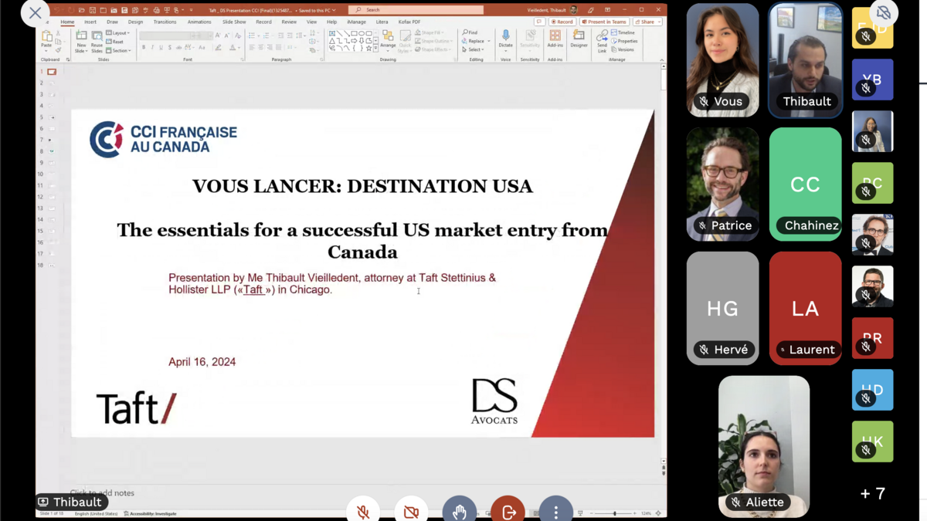Close the meeting view with X
The image size is (927, 521).
pos(35,13)
